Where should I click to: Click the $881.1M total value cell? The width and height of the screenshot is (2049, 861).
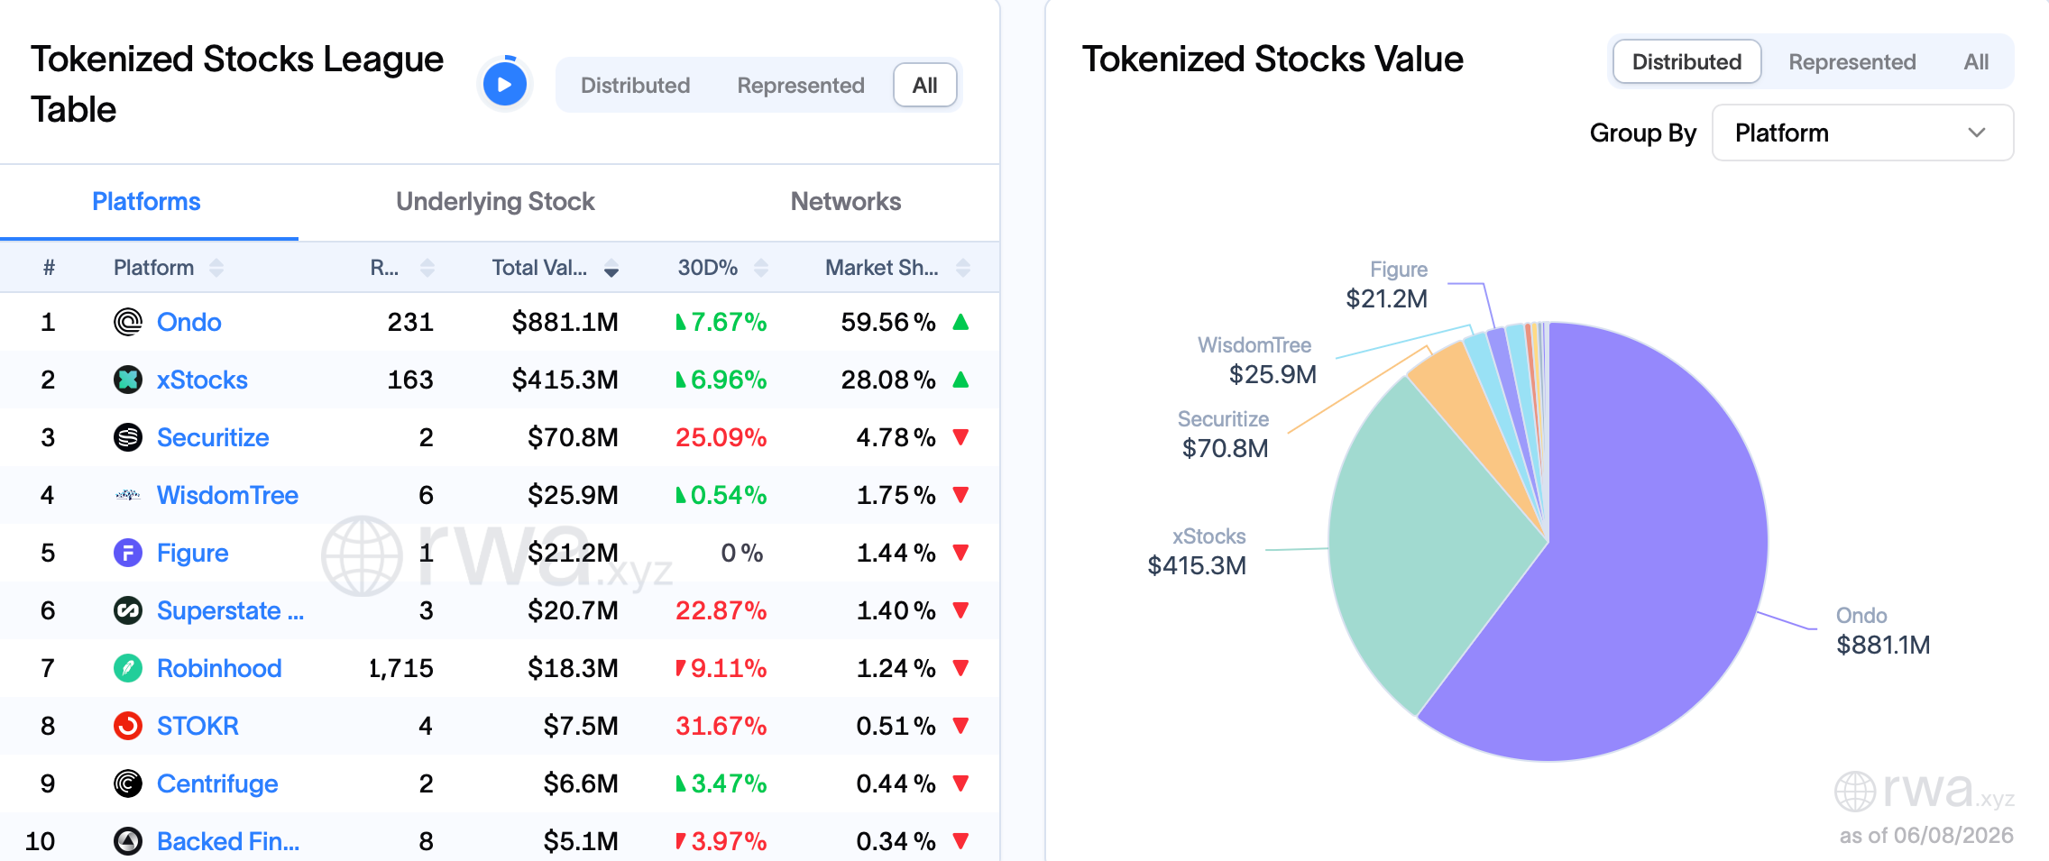click(x=565, y=322)
